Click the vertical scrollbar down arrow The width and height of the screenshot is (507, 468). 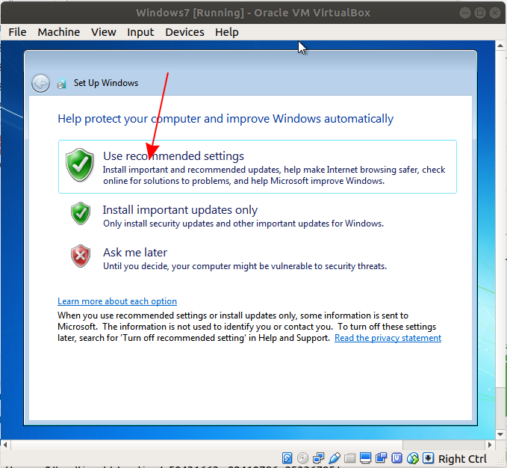click(x=500, y=434)
